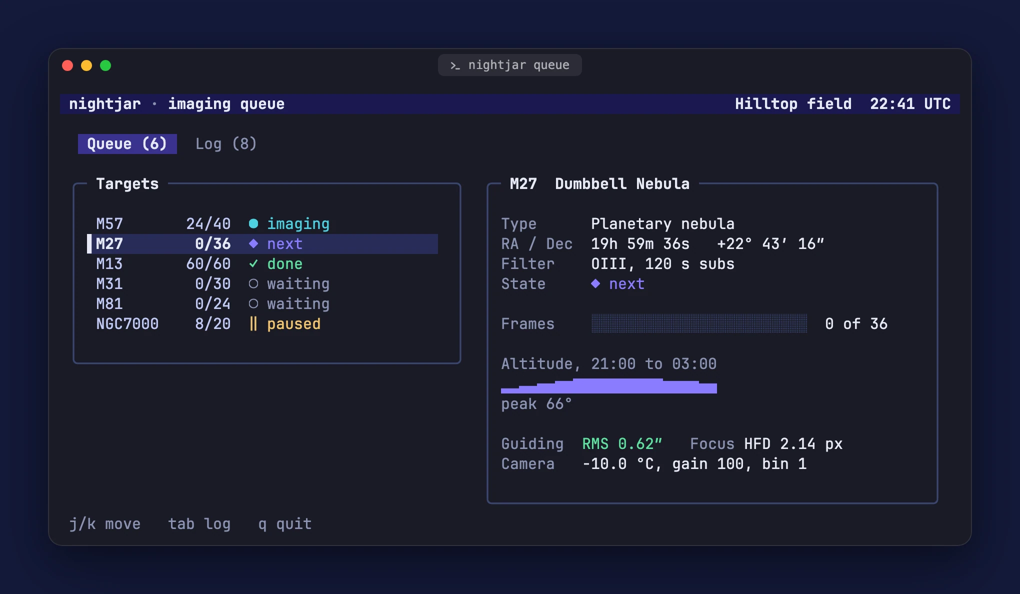Click the Frames progress bar

699,323
